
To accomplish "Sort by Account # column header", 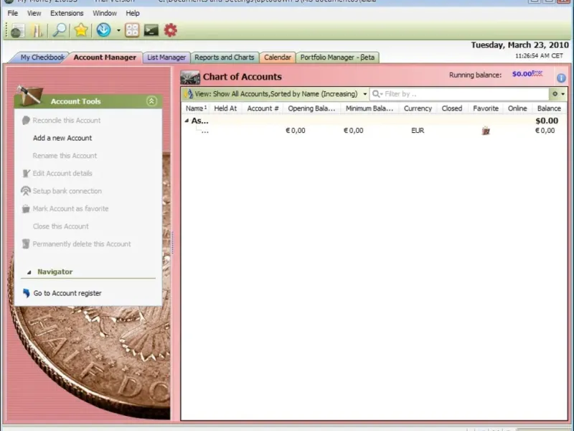I will [x=263, y=108].
